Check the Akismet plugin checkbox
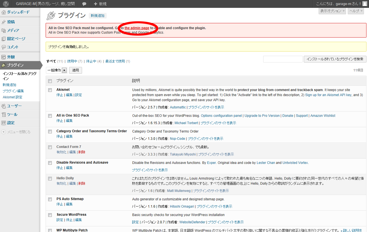This screenshot has width=369, height=232. tap(50, 90)
